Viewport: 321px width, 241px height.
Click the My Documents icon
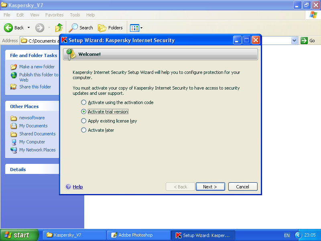[x=14, y=126]
